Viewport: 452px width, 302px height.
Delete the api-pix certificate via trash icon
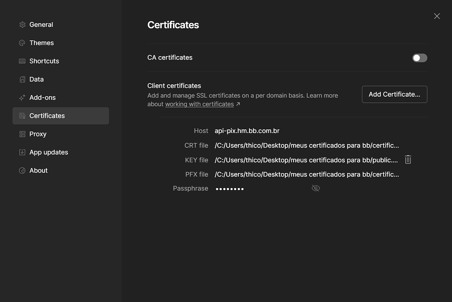408,160
